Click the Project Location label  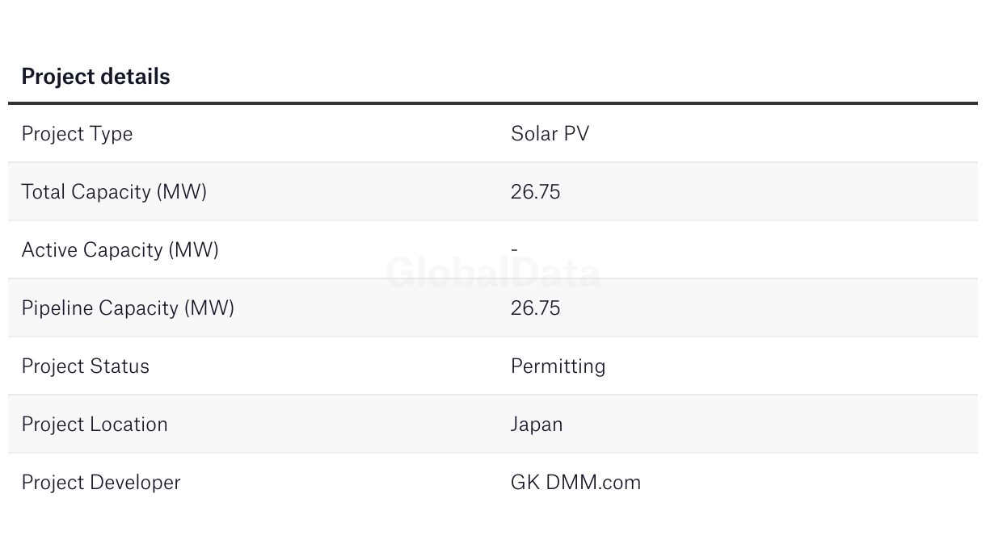coord(95,425)
